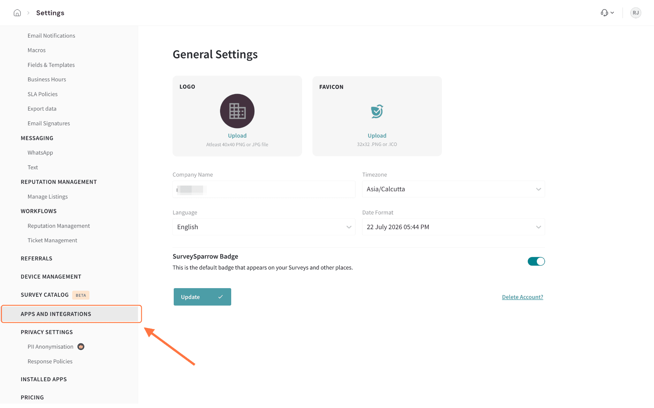Image resolution: width=654 pixels, height=408 pixels.
Task: Click the crown icon beside PII Anonymisation
Action: tap(81, 346)
